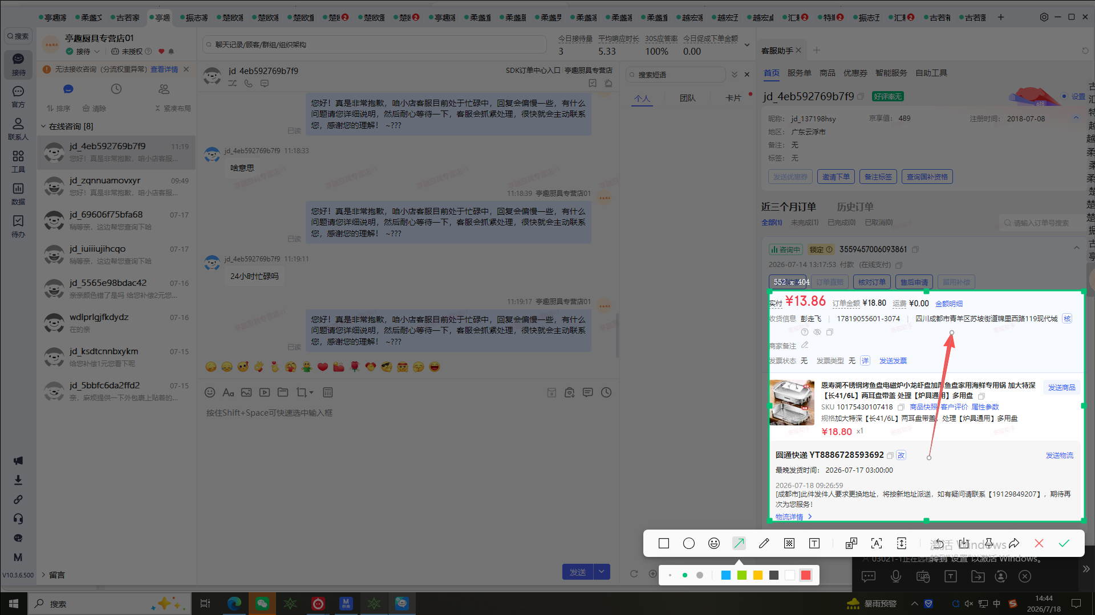Pick the red annotation color
This screenshot has height=615, width=1095.
point(806,575)
